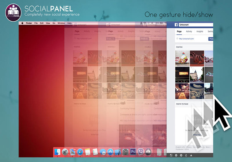Open the Apple menu
232x162 pixels.
(22, 23)
